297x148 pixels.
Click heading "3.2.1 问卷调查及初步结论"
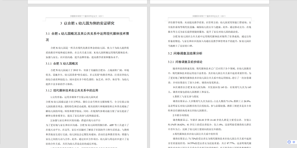[185, 62]
